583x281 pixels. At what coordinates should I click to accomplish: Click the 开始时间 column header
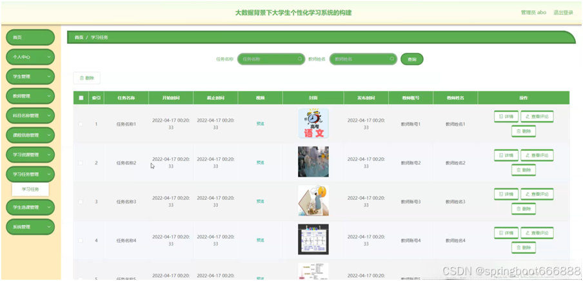click(171, 98)
